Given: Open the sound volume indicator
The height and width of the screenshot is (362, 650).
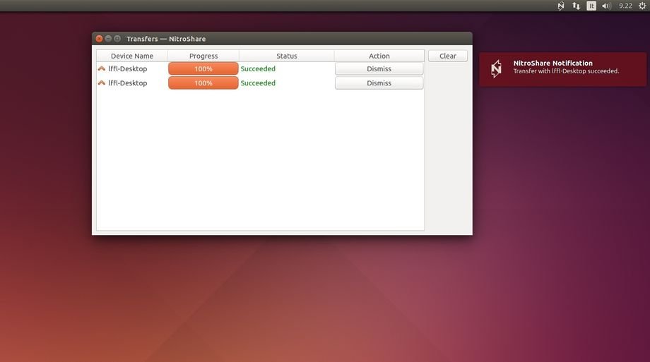Looking at the screenshot, I should 606,6.
